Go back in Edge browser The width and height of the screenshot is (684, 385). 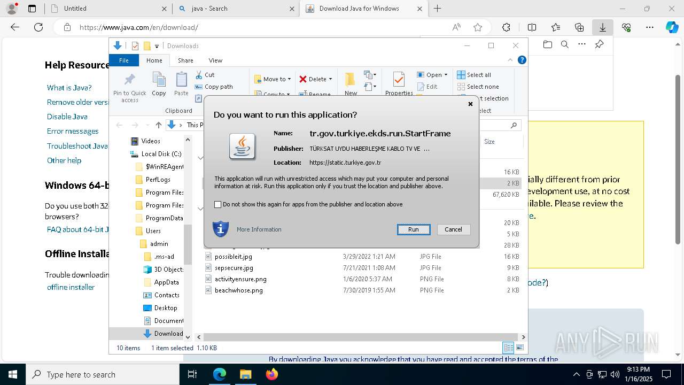(15, 27)
